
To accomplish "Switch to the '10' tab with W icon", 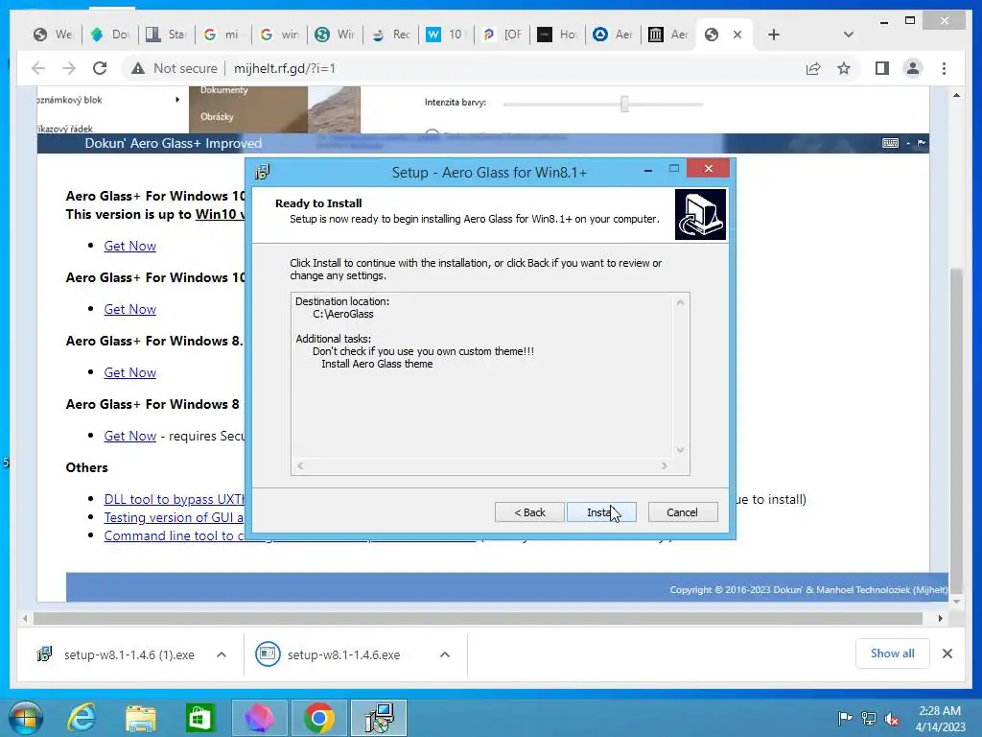I will tap(447, 35).
